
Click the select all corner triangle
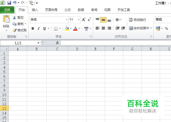4,49
